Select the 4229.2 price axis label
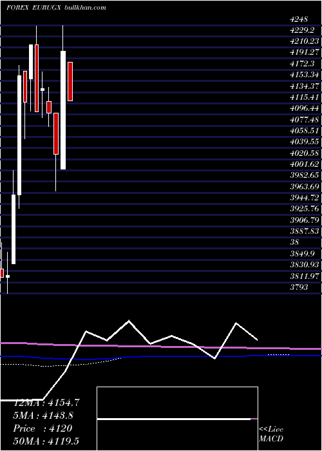322x451 pixels. tap(303, 30)
